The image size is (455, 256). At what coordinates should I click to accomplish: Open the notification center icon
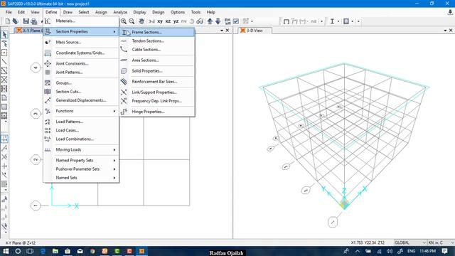[444, 251]
